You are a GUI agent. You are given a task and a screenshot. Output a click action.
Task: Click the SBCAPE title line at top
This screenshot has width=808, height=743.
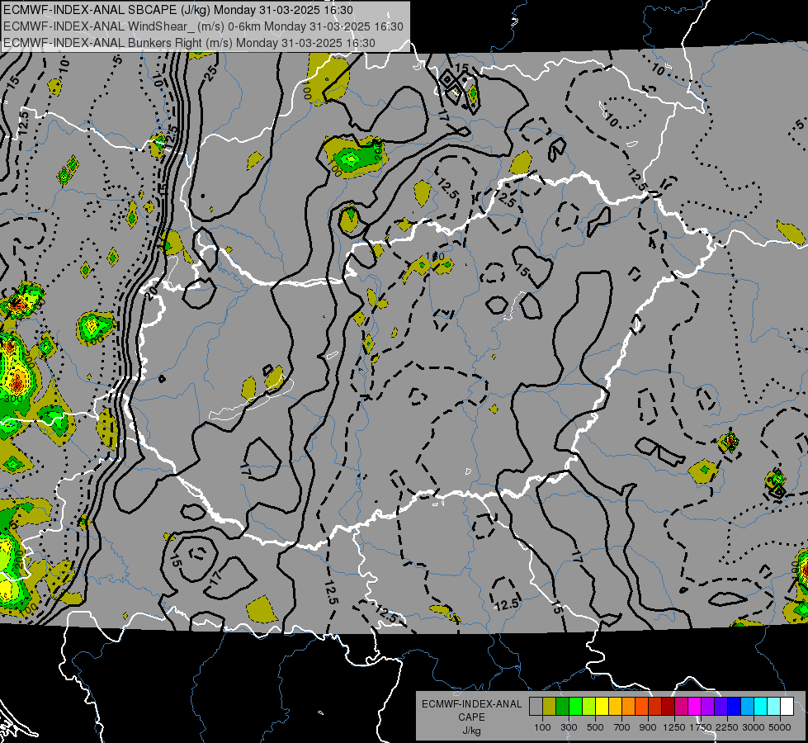(x=178, y=10)
